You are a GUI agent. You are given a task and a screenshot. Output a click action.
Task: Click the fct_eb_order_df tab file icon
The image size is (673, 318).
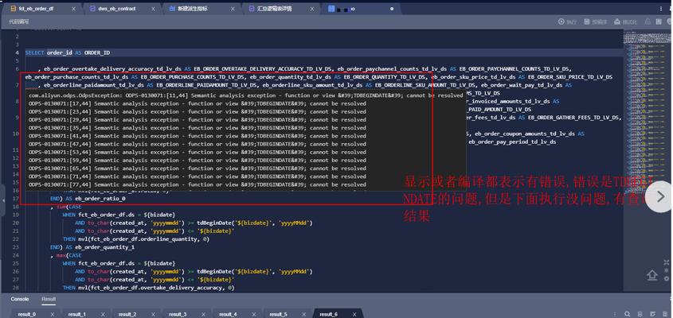tap(13, 9)
